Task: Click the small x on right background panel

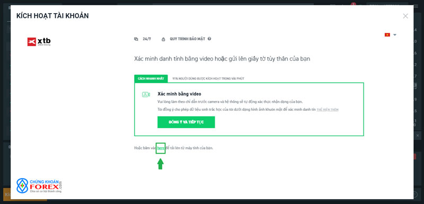Action: click(418, 135)
